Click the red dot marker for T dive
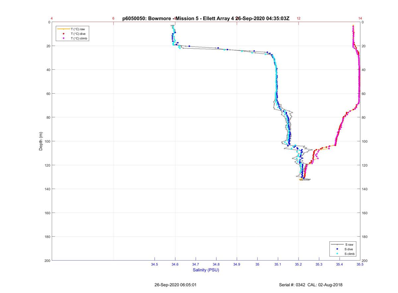The height and width of the screenshot is (293, 398). 63,34
